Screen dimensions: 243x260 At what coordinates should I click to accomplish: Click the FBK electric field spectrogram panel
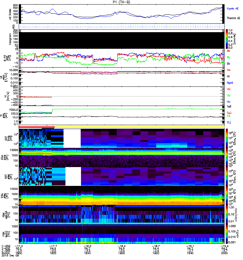click(121, 215)
